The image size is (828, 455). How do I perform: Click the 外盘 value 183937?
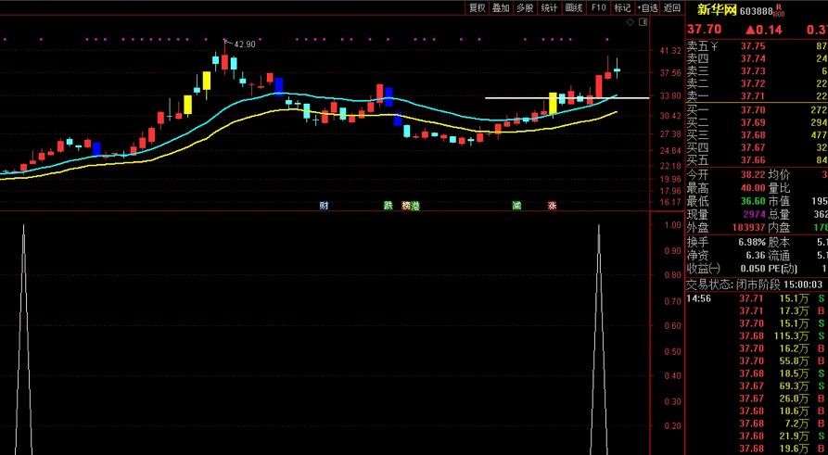[x=747, y=228]
